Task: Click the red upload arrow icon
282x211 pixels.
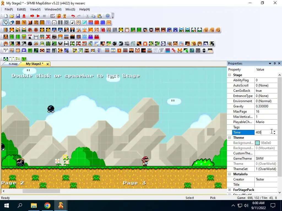Action: [24, 16]
